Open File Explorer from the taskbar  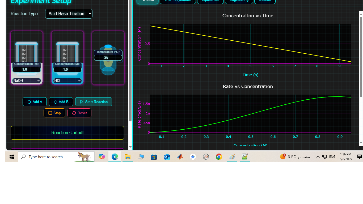[128, 157]
